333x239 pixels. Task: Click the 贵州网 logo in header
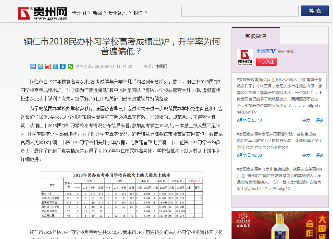coord(42,13)
